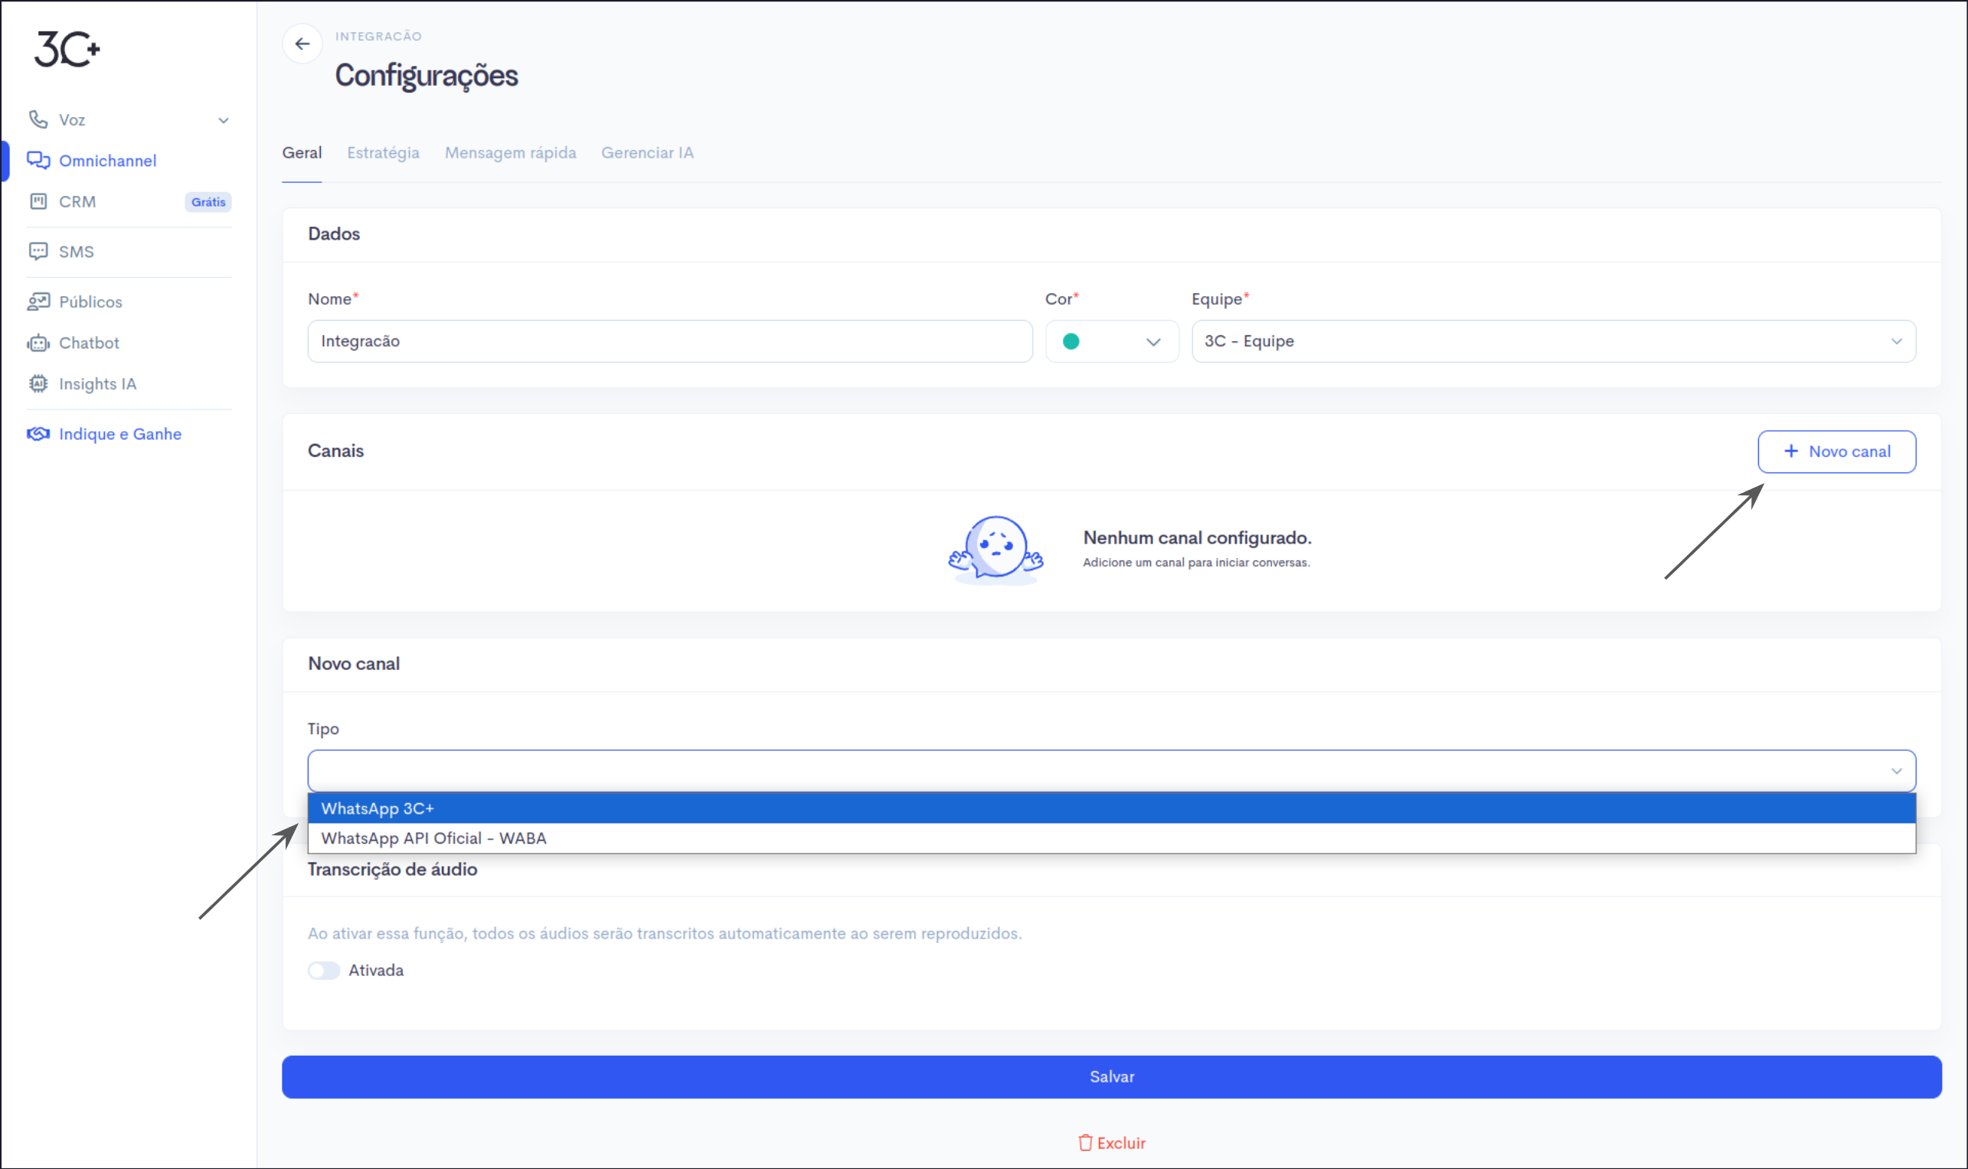Screen dimensions: 1968x1169
Task: Click the trash icon beside Excluir
Action: click(1086, 1142)
